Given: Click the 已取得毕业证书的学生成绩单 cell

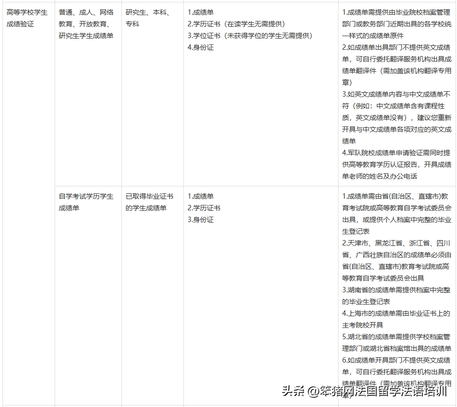Looking at the screenshot, I should (149, 202).
